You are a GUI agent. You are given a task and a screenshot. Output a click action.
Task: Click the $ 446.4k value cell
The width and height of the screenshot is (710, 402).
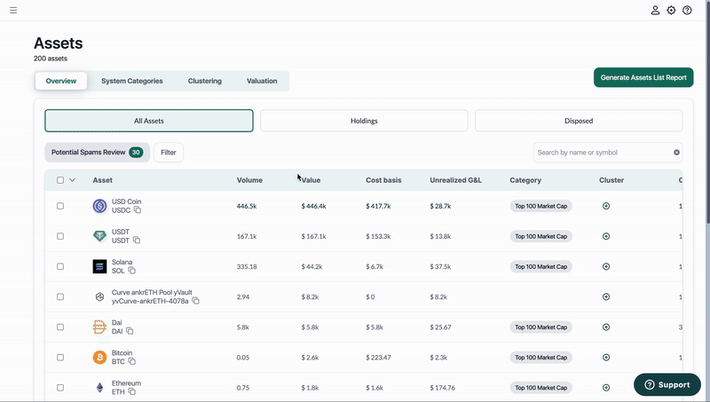pos(314,206)
